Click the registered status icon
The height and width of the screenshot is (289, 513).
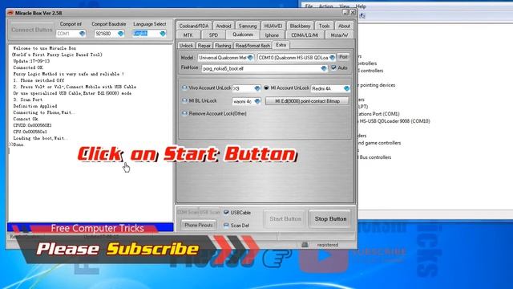[305, 245]
